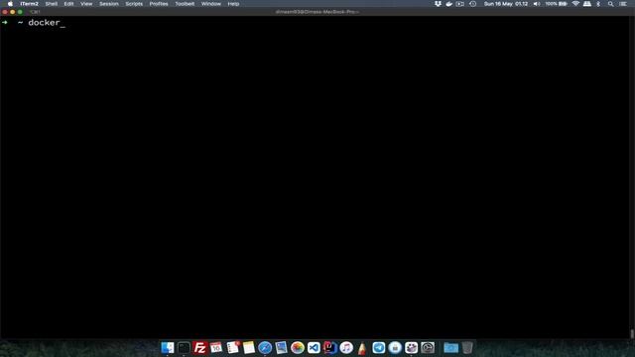635x357 pixels.
Task: Open iTunes from the Dock
Action: pyautogui.click(x=346, y=347)
